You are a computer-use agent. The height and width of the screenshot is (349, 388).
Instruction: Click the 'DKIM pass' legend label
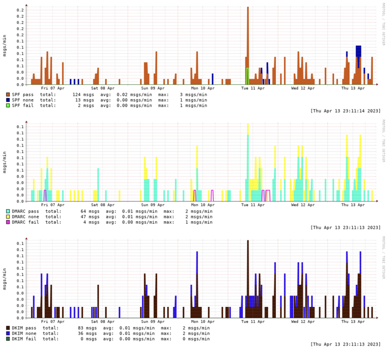click(24, 328)
